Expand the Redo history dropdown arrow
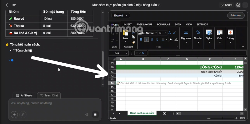Screen dimensions: 250x124 click(117, 41)
